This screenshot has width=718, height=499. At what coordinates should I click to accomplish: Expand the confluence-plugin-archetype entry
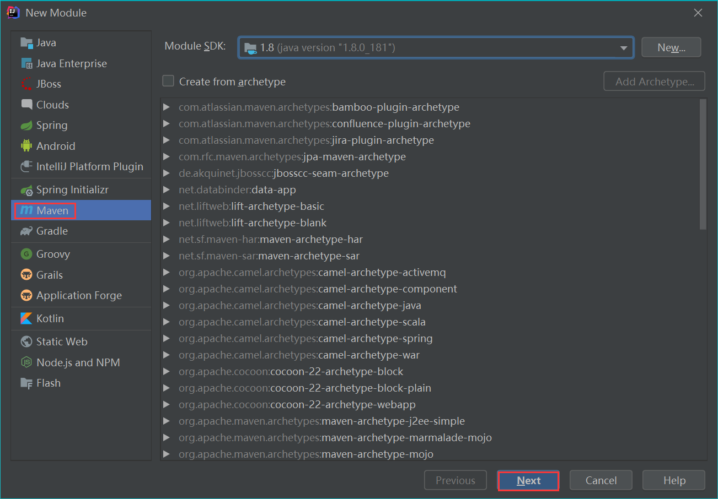[x=167, y=124]
